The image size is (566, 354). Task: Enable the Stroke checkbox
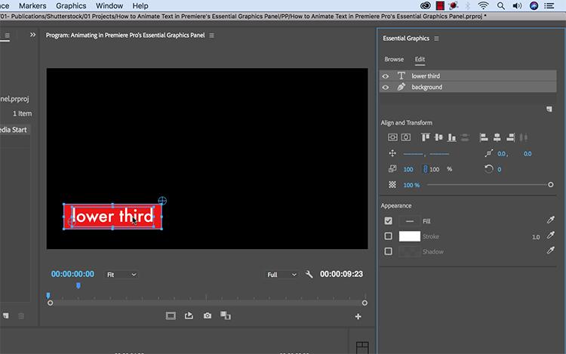[x=388, y=236]
